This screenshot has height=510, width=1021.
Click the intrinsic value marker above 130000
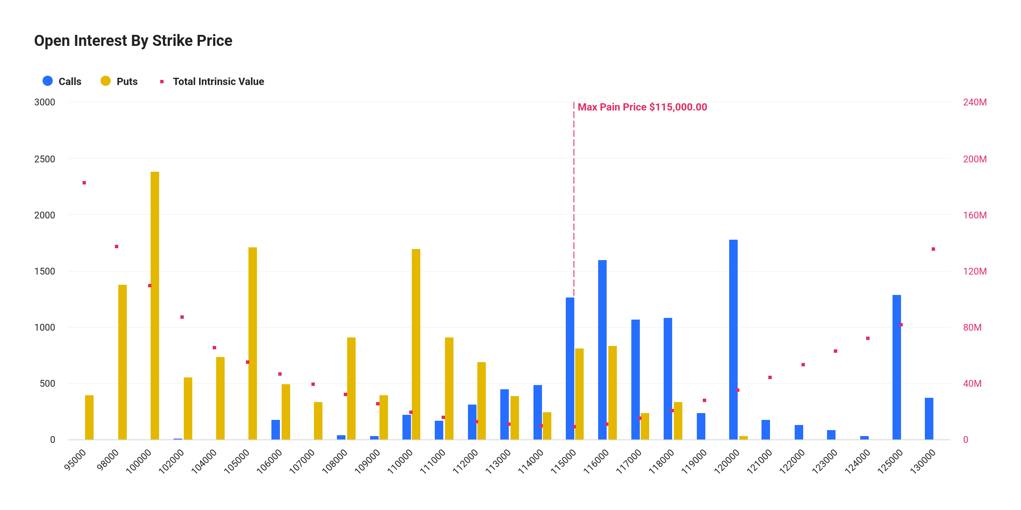[x=933, y=249]
